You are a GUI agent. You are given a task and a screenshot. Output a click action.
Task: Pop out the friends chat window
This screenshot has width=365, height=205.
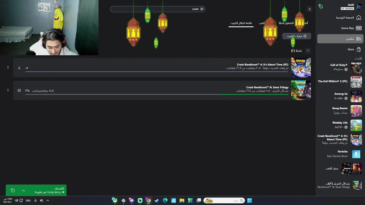[13, 190]
